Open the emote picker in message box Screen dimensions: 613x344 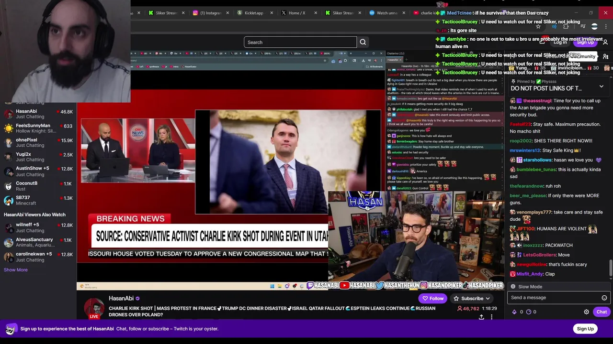tap(604, 298)
